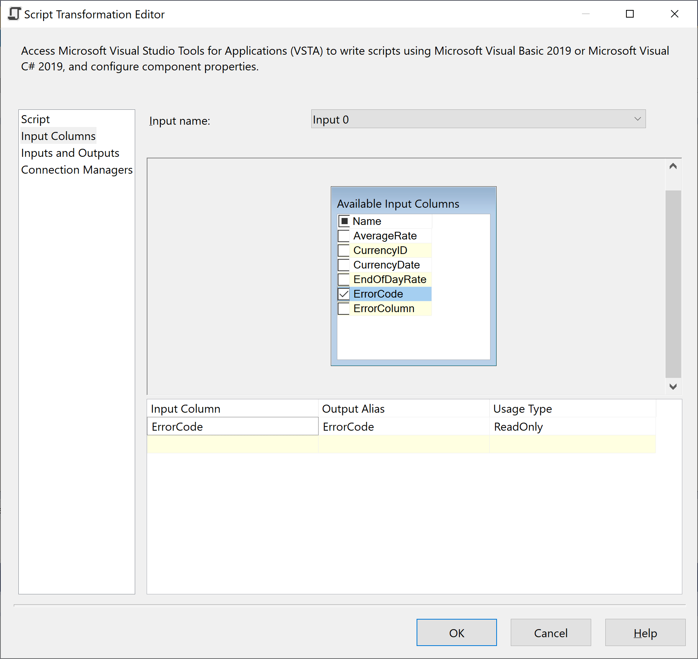
Task: Confirm with the OK button
Action: pyautogui.click(x=456, y=633)
